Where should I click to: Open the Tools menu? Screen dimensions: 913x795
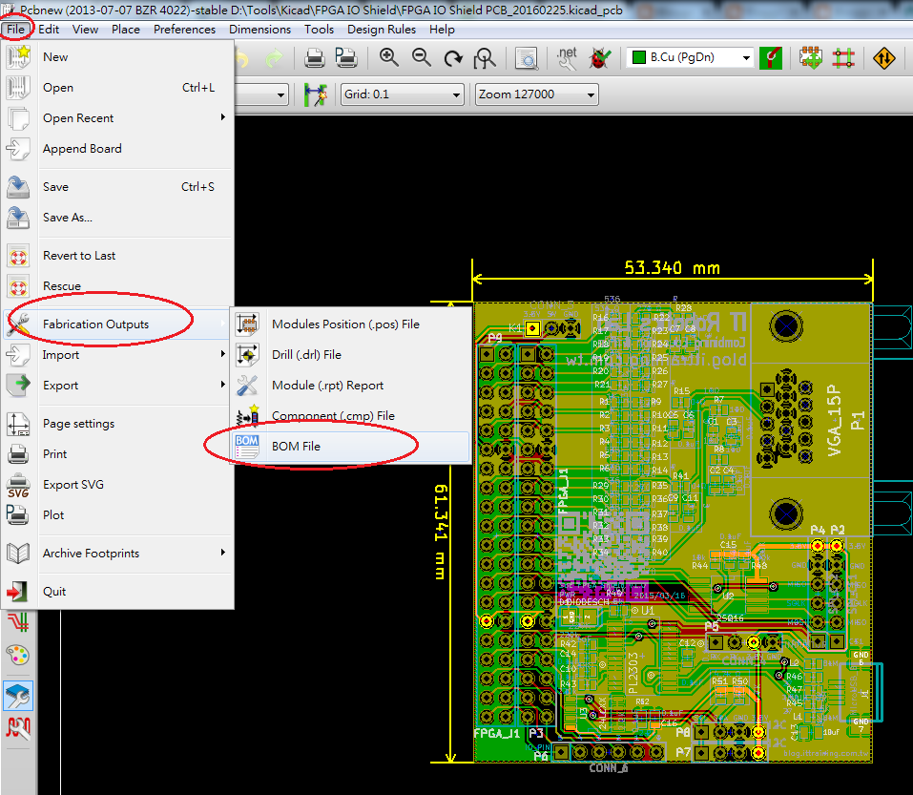[x=319, y=30]
